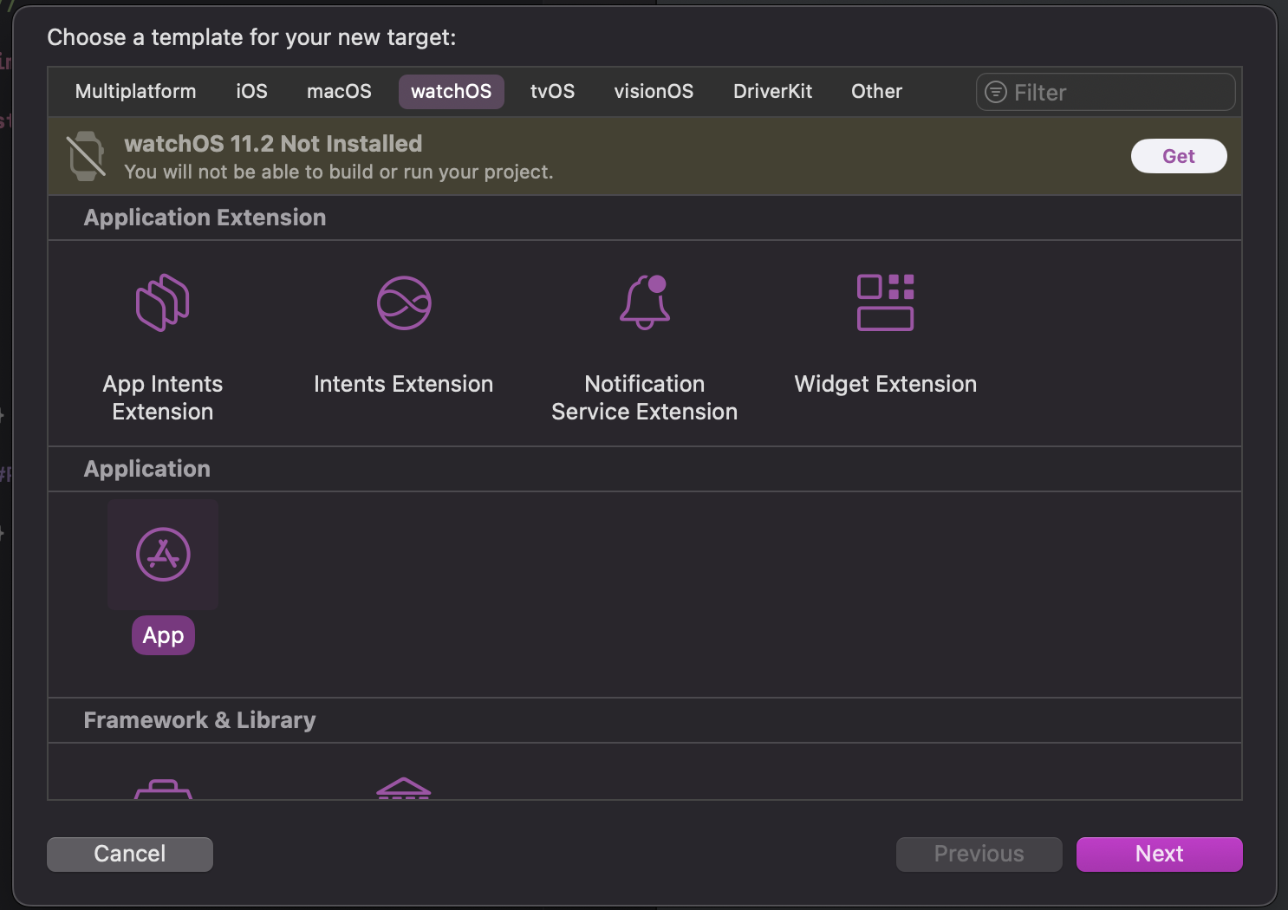Click the App Intents Extension label
Screen dimensions: 1288x910
pos(163,398)
